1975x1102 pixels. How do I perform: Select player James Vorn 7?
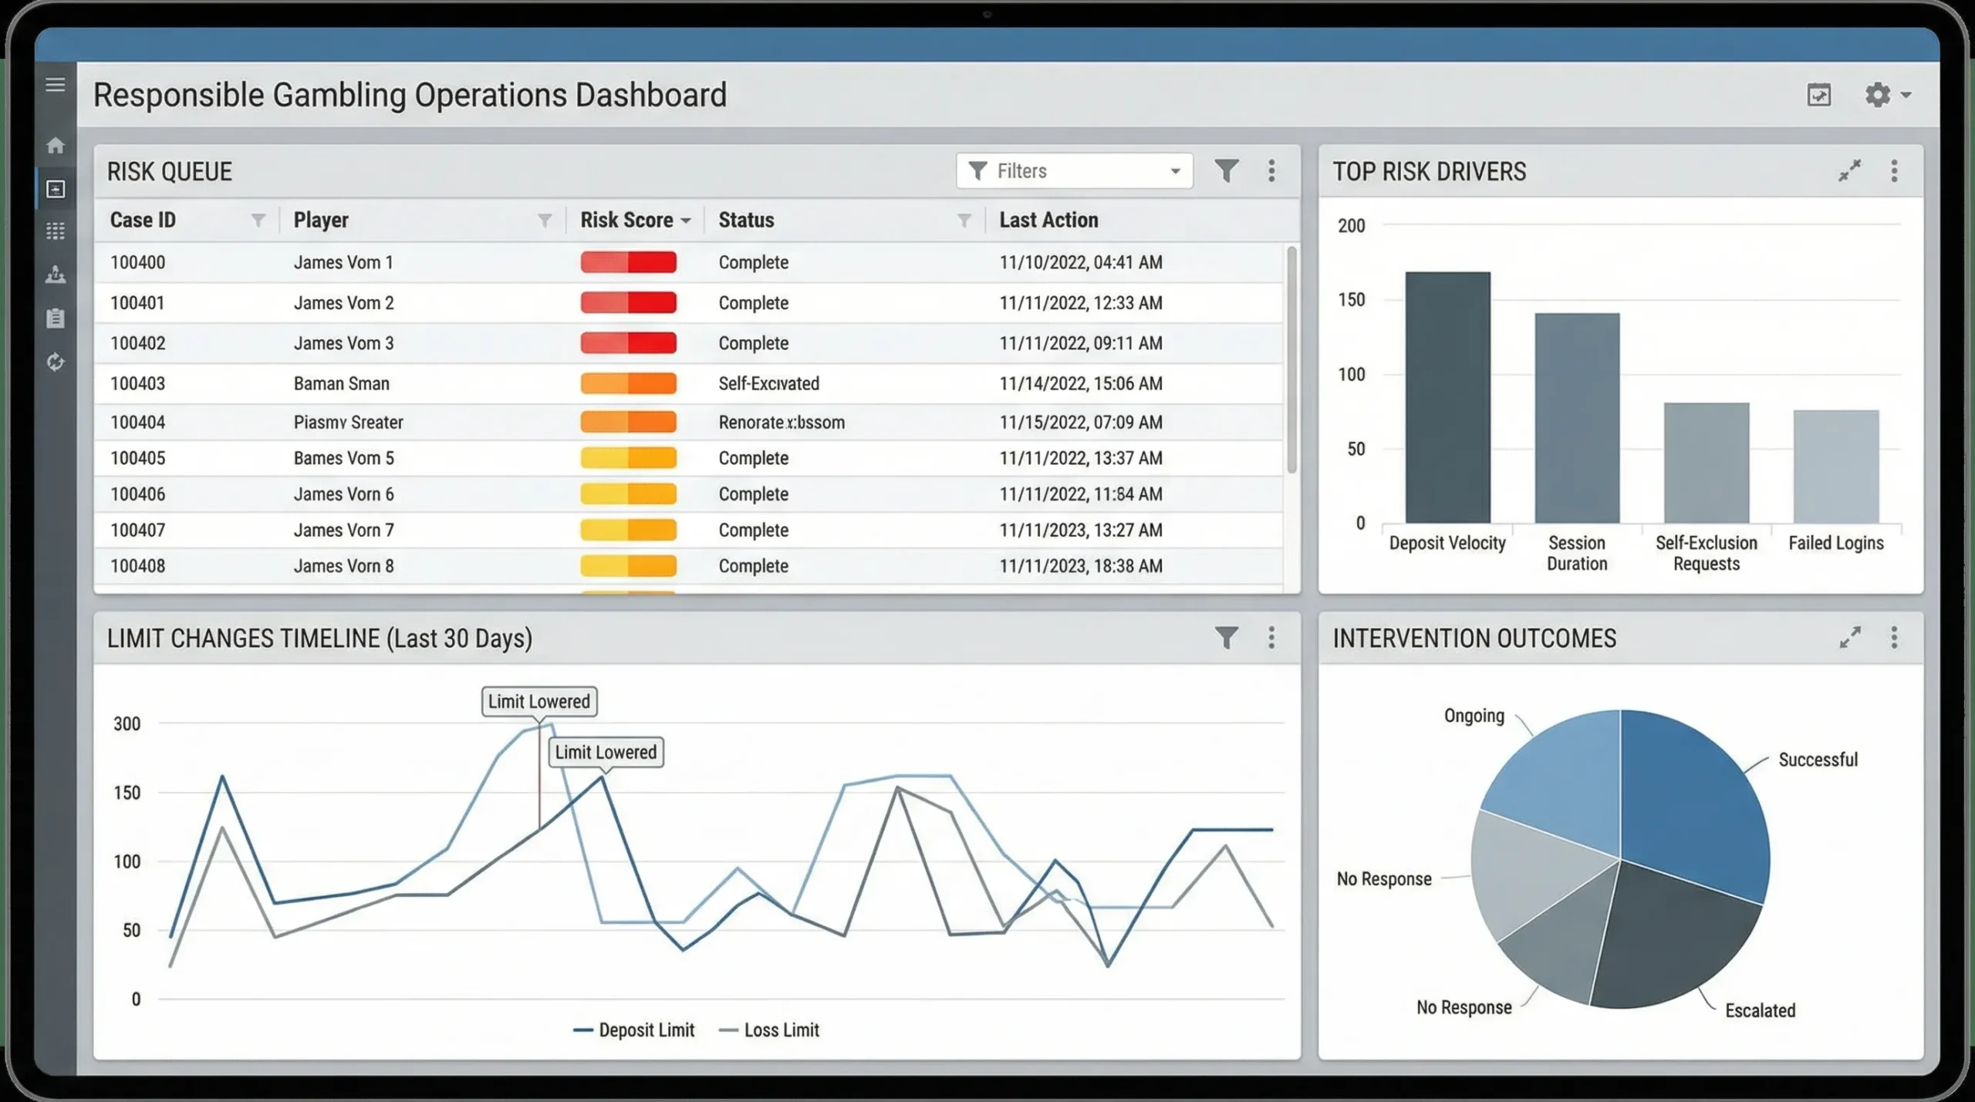tap(343, 530)
